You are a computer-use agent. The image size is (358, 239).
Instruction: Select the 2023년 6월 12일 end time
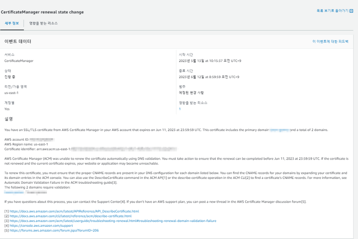pyautogui.click(x=209, y=77)
